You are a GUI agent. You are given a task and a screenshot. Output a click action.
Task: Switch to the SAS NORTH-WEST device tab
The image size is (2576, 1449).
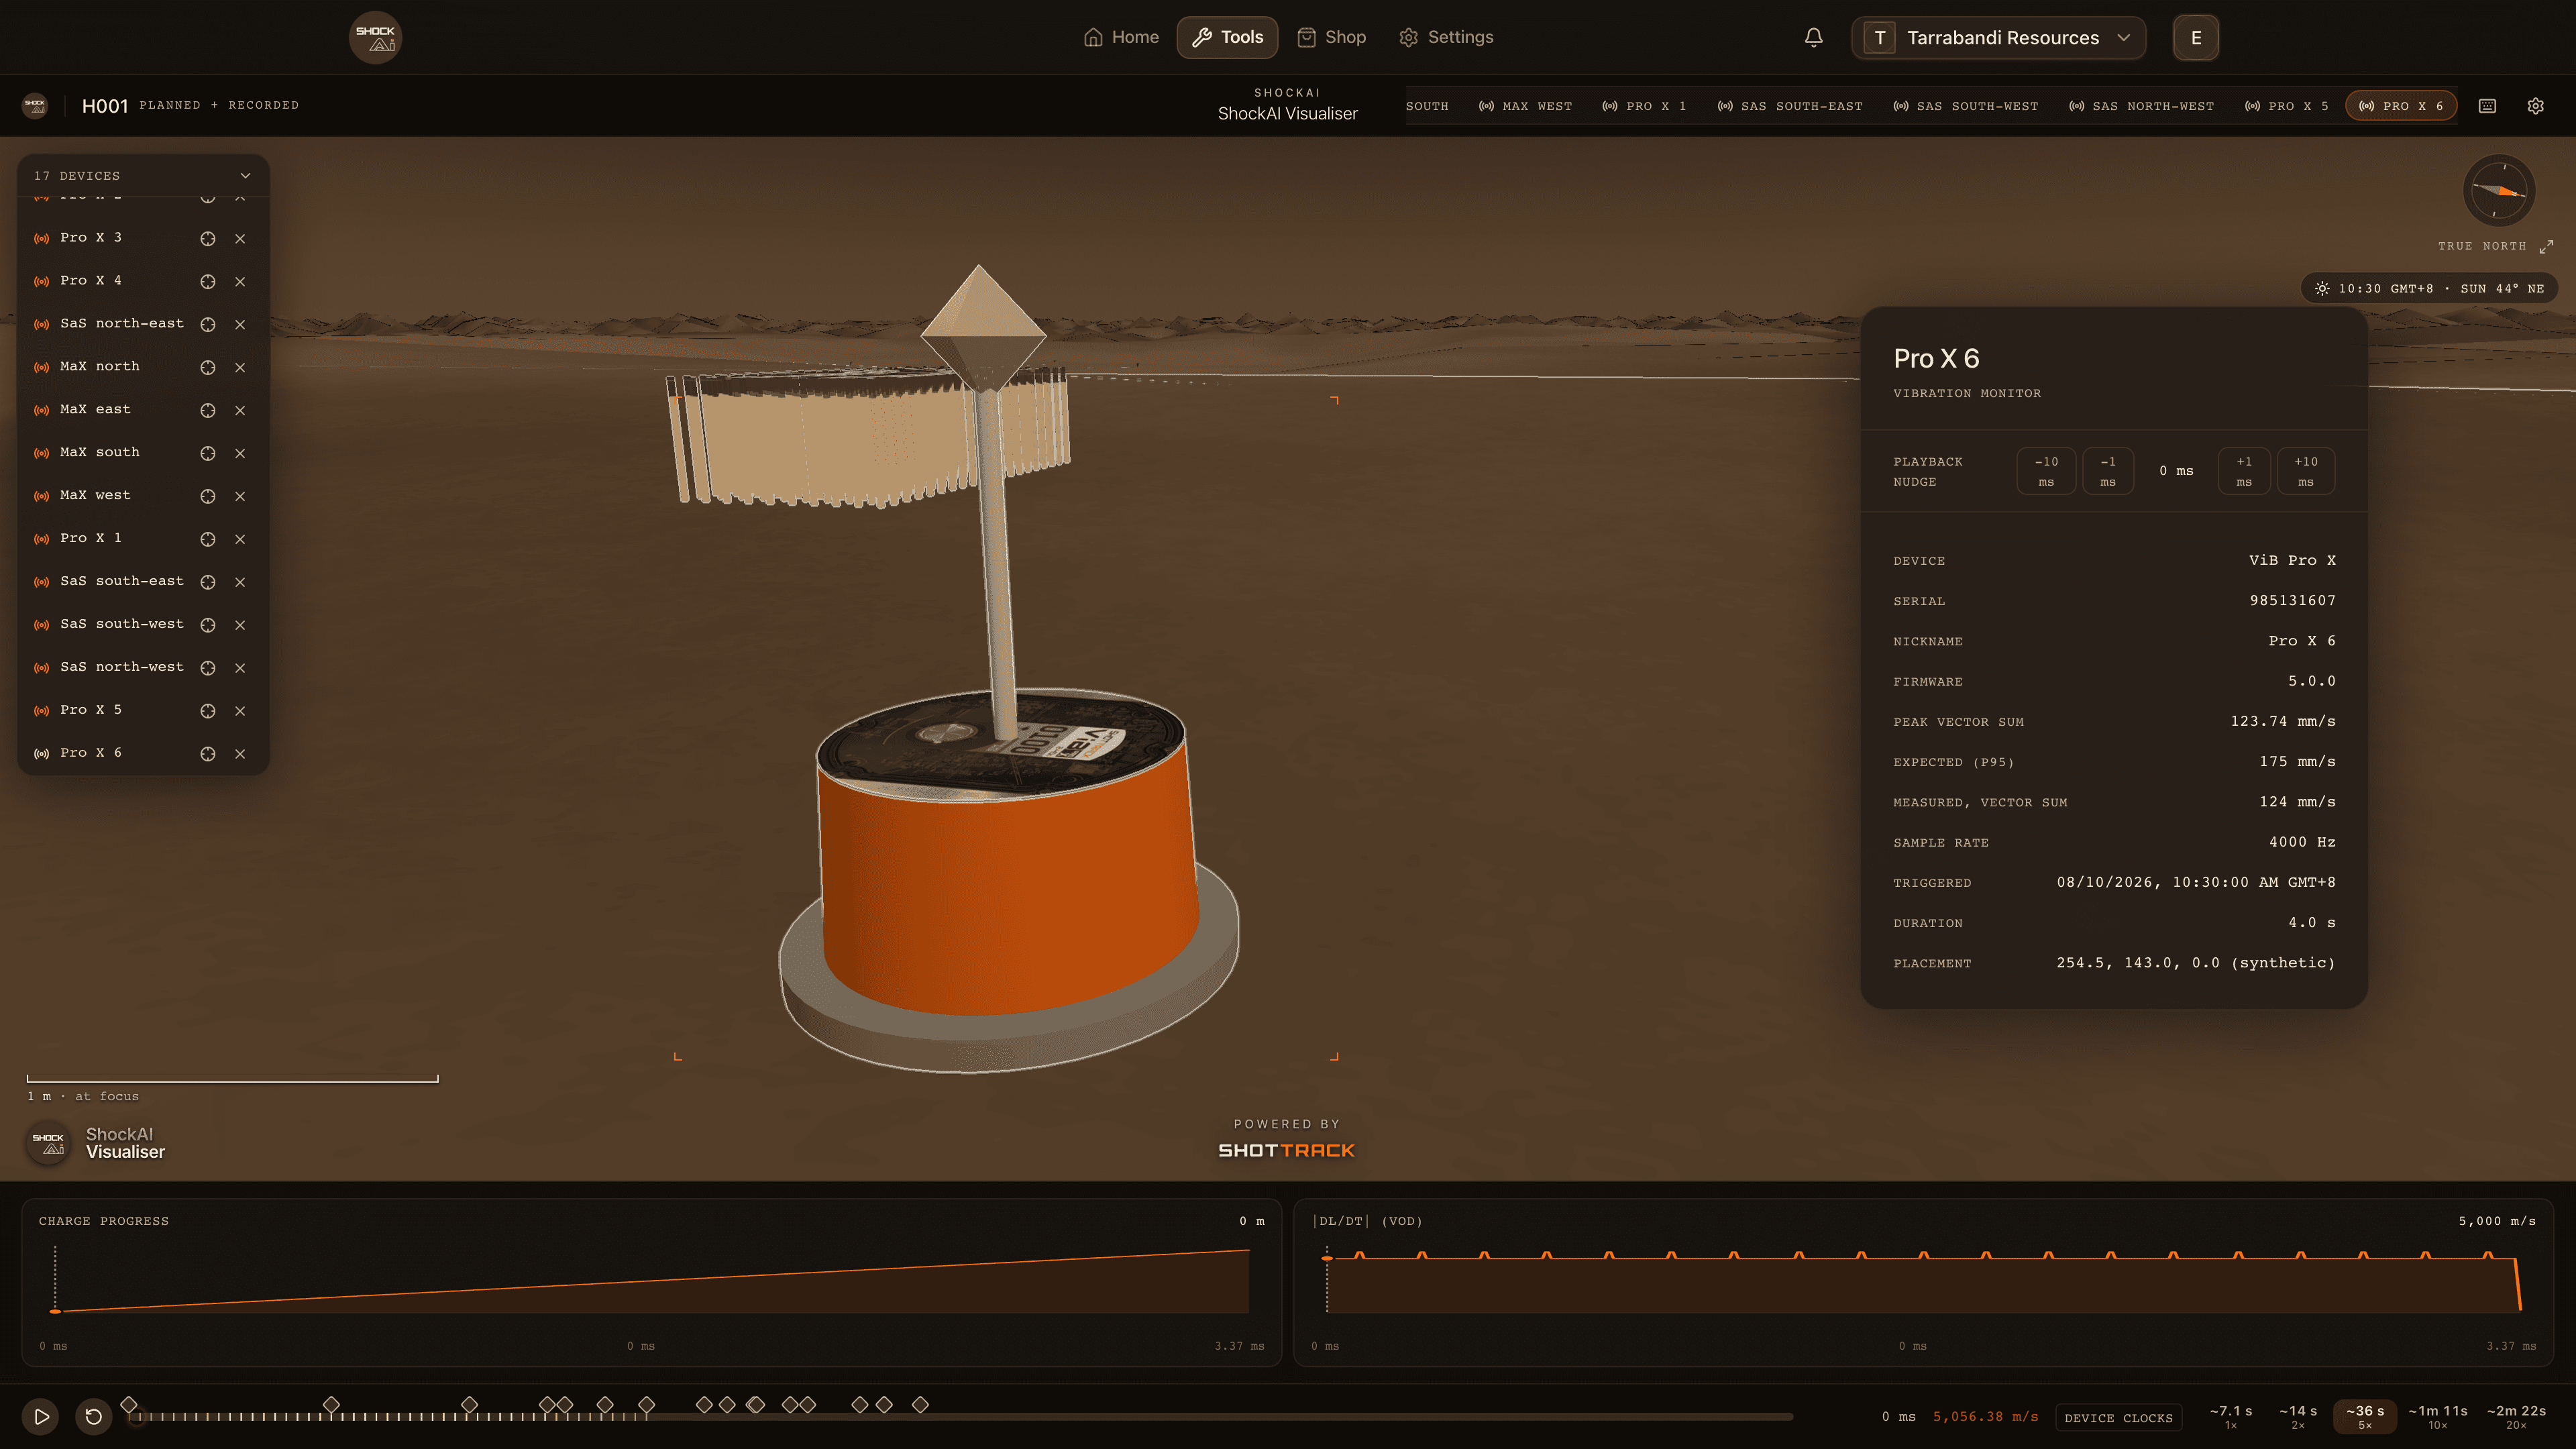(x=2141, y=106)
